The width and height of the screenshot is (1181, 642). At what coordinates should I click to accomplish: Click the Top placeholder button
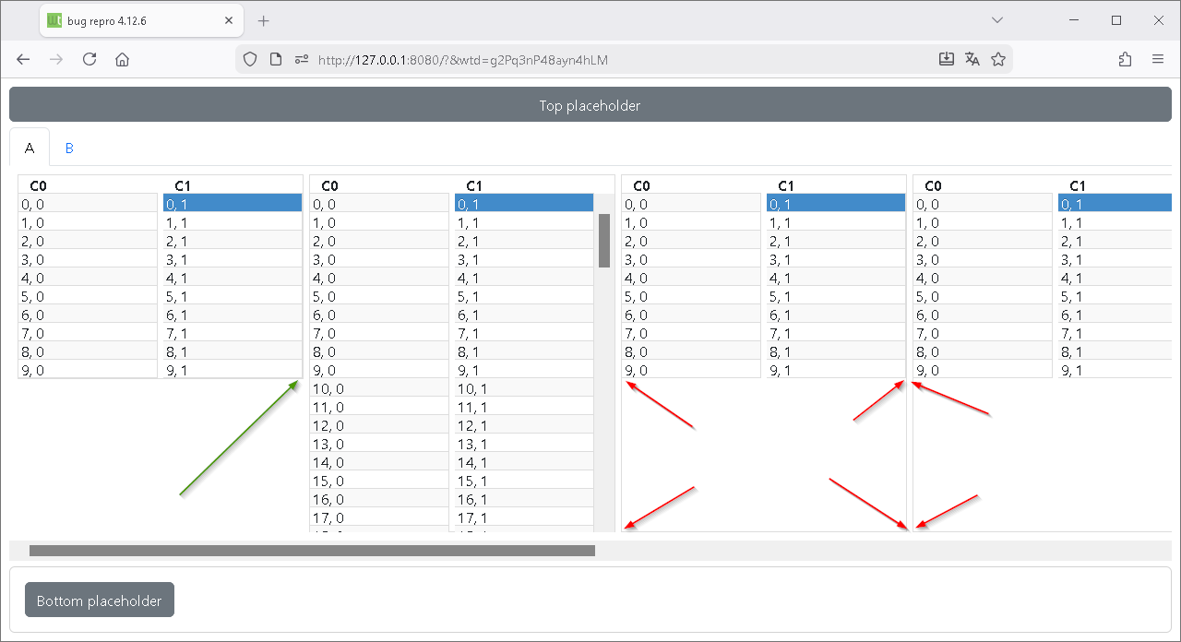(590, 105)
